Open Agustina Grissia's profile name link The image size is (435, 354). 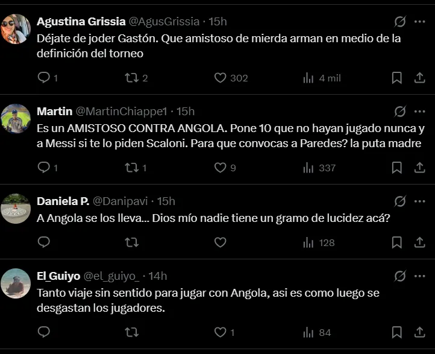tap(81, 22)
